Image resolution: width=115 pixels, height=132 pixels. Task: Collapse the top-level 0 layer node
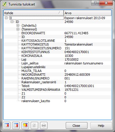(x=6, y=18)
